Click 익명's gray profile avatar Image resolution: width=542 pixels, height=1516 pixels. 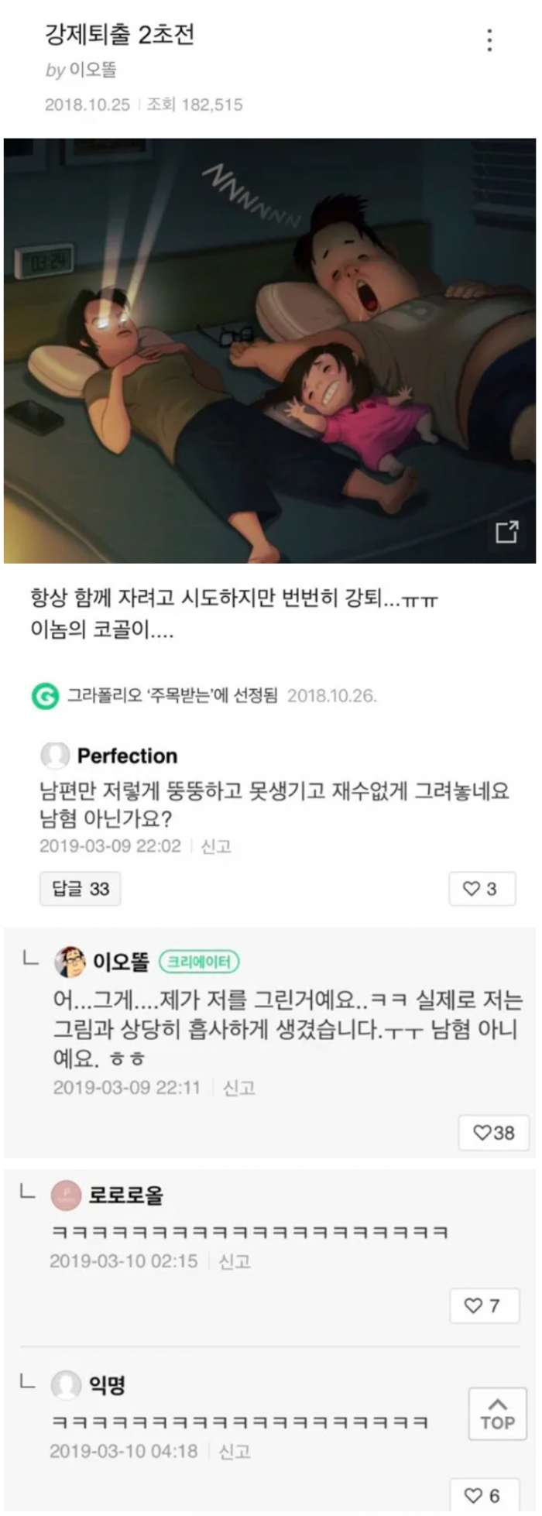tap(66, 1385)
